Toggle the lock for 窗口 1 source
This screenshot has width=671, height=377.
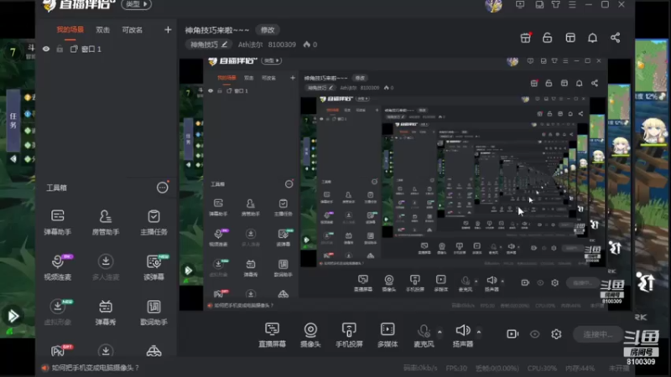[x=60, y=49]
